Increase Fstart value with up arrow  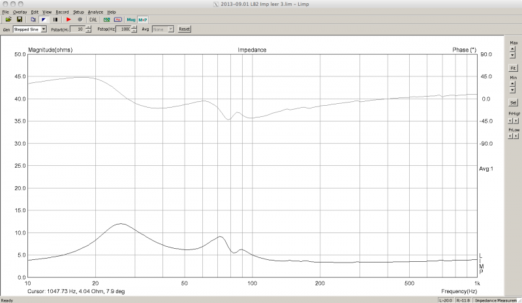89,27
